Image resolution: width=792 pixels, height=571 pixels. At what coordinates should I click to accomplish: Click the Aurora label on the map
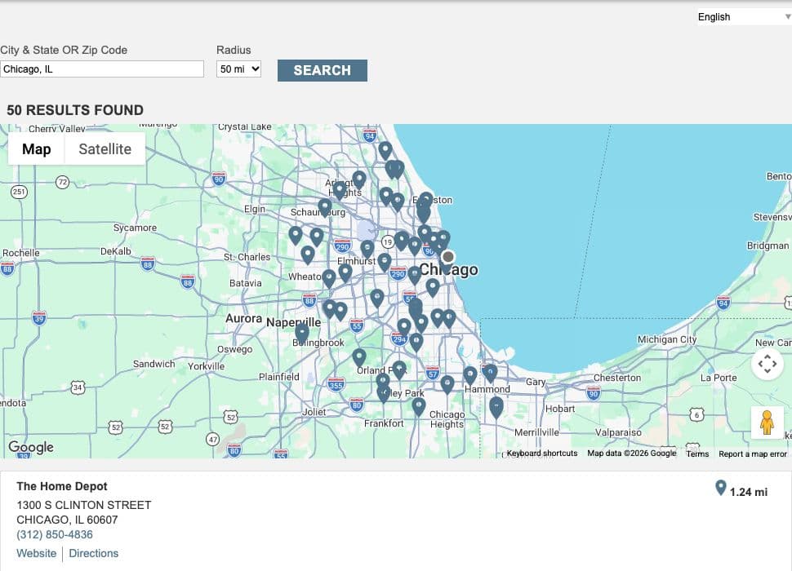[243, 318]
